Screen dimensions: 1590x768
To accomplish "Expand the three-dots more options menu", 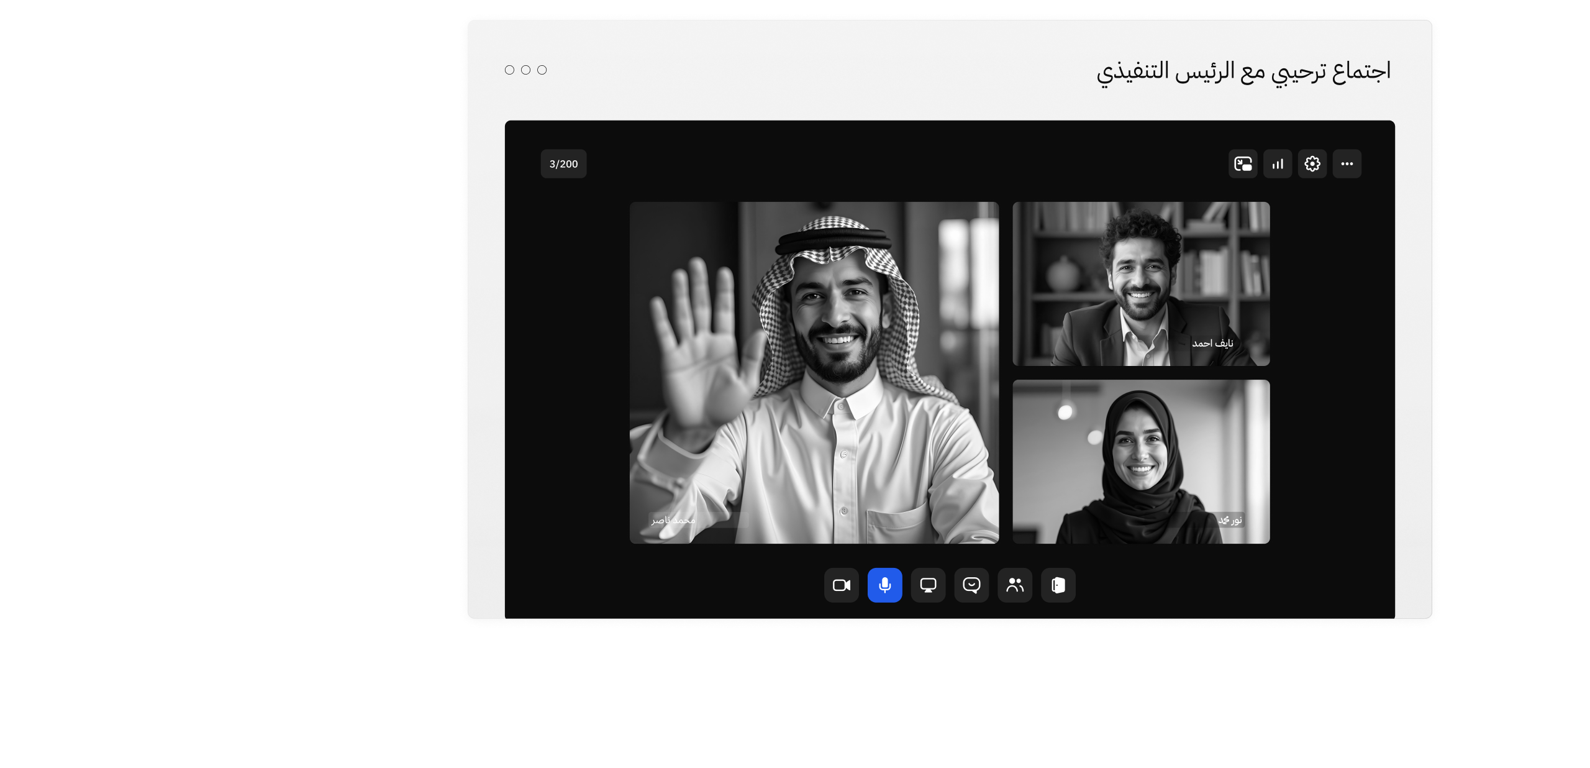I will [x=1347, y=164].
